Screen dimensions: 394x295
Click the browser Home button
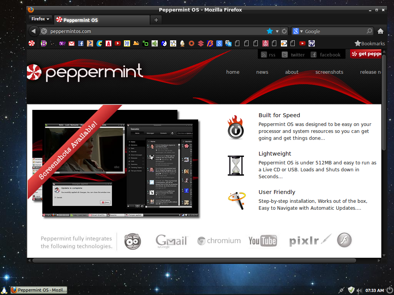pyautogui.click(x=381, y=31)
